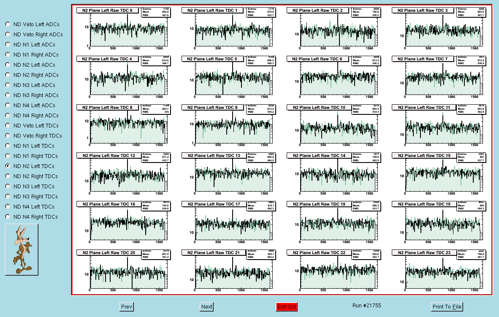Click title 'N2 Plane Left Raw TDC 10'
499x317 pixels.
[x=319, y=108]
